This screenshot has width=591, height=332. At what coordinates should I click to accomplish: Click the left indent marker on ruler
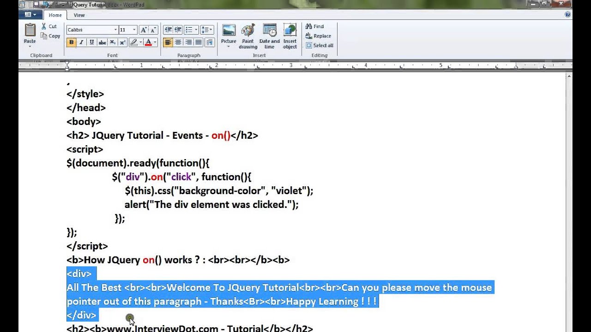coord(67,66)
